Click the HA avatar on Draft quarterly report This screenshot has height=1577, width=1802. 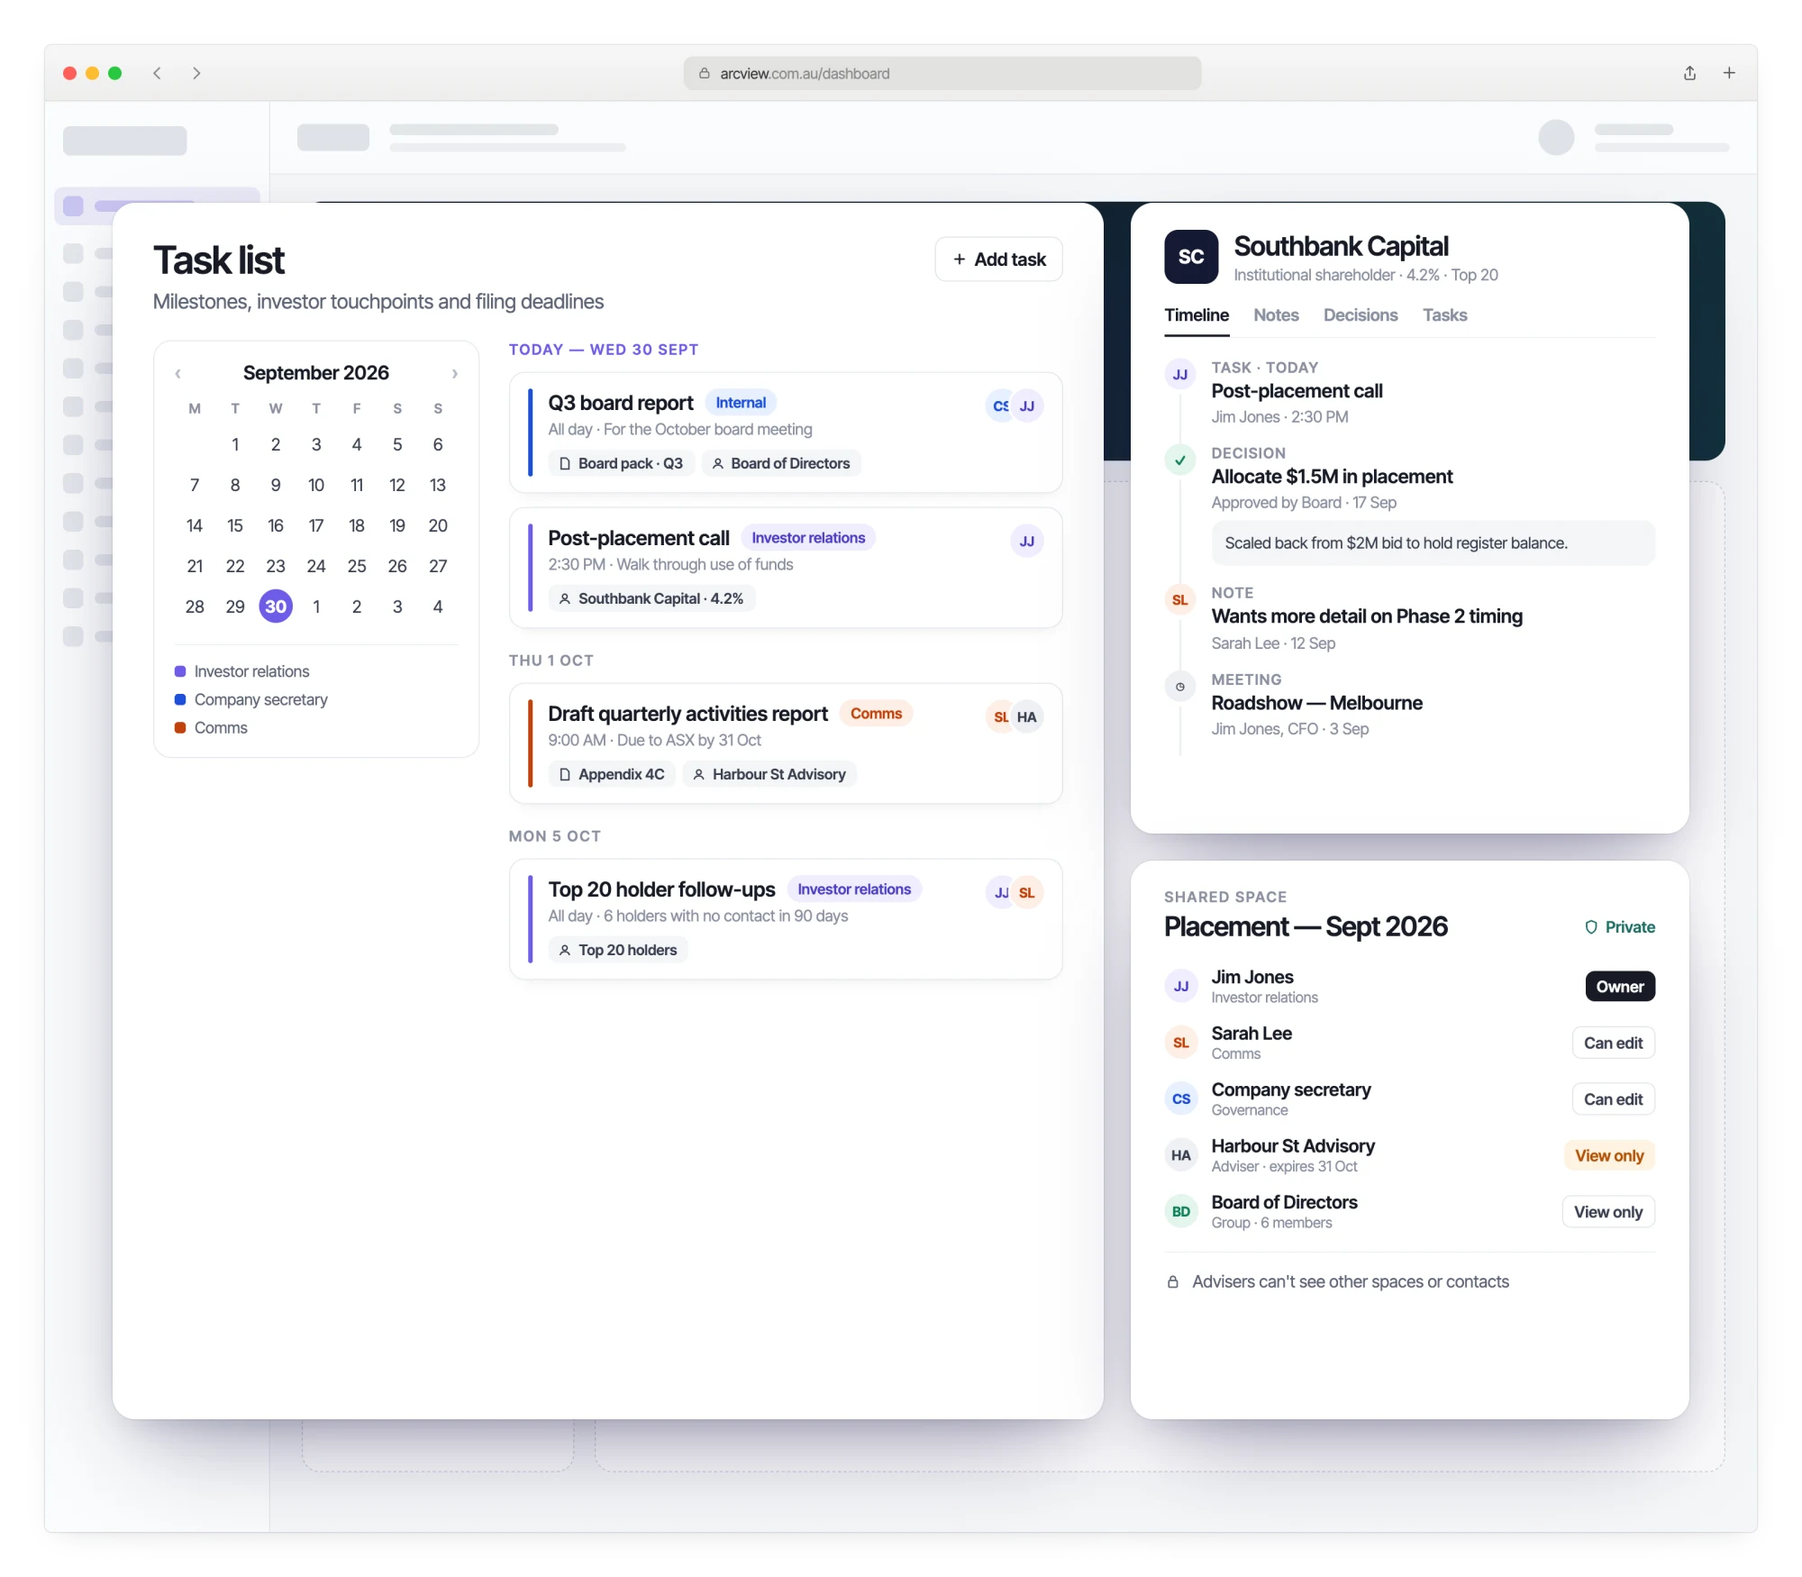point(1026,716)
